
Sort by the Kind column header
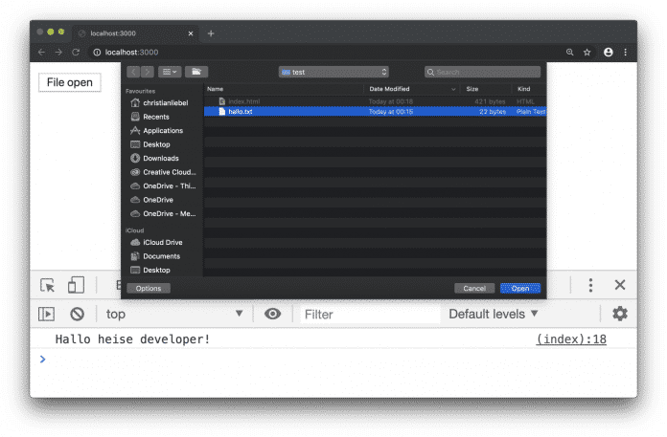coord(529,89)
